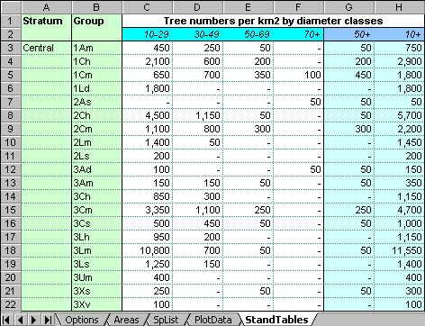Select column G header

coord(348,7)
